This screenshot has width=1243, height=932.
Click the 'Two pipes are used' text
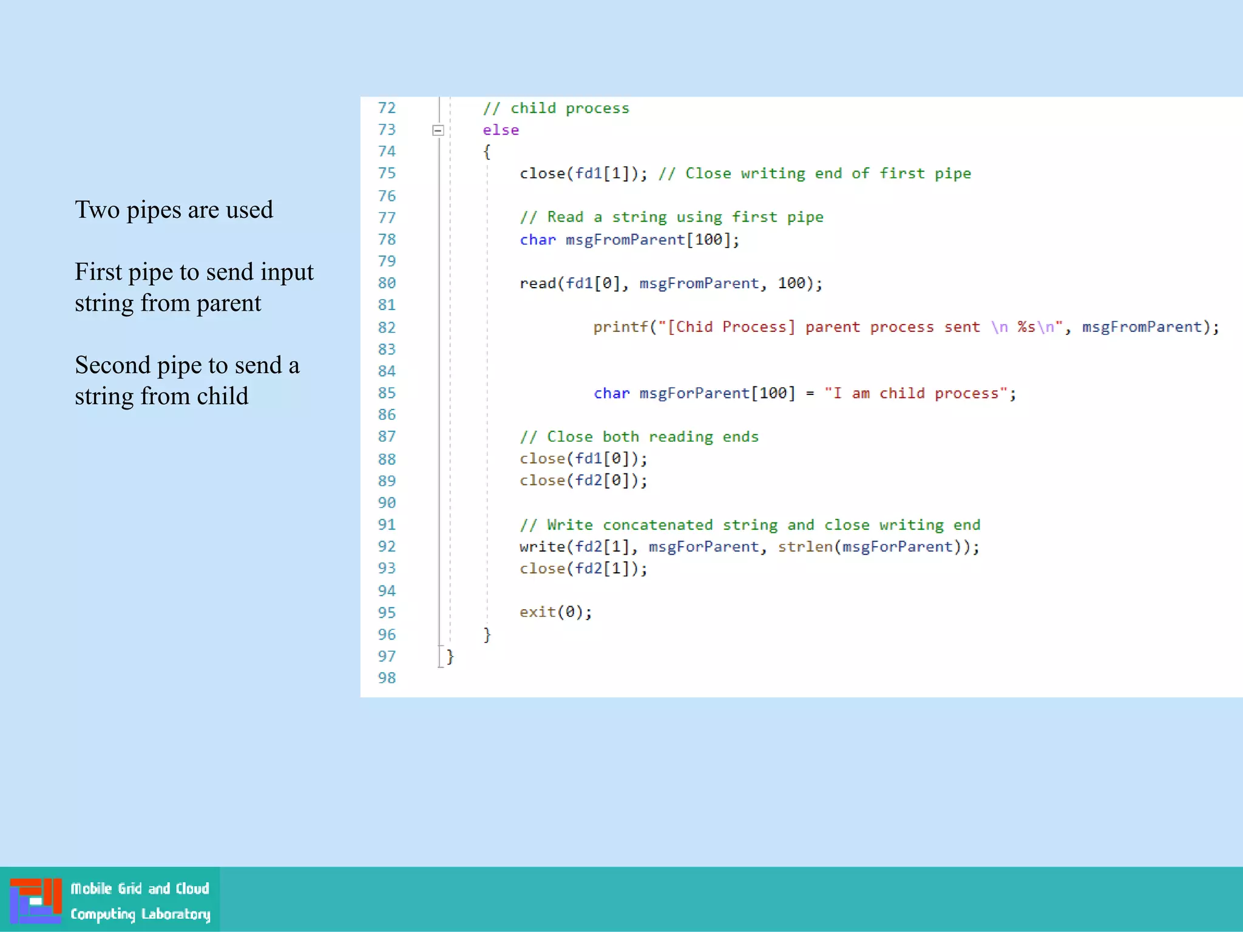coord(174,210)
